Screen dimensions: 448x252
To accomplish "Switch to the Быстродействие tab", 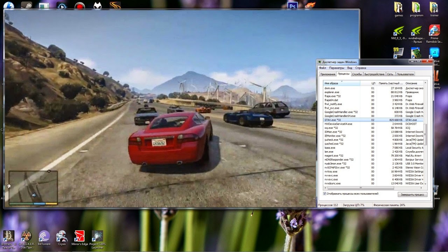I will pyautogui.click(x=374, y=74).
